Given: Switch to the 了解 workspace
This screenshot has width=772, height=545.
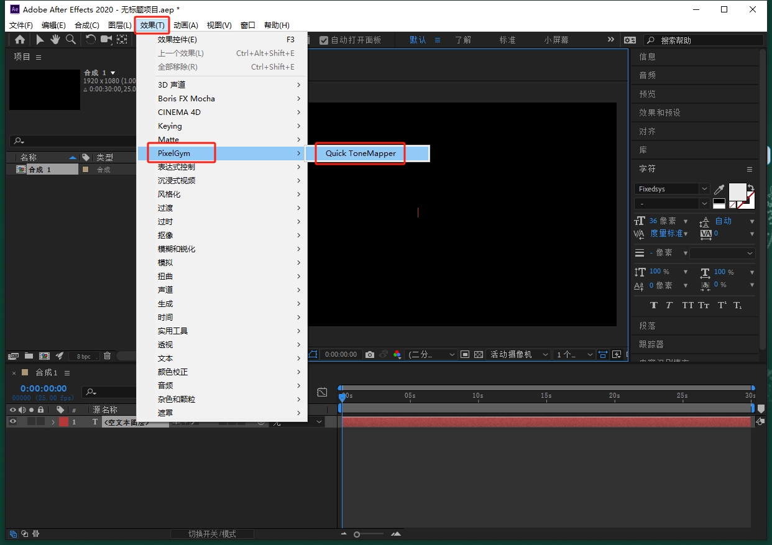Looking at the screenshot, I should point(463,40).
